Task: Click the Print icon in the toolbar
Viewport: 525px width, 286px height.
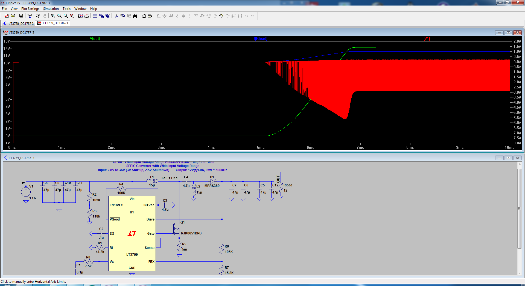Action: tap(150, 16)
